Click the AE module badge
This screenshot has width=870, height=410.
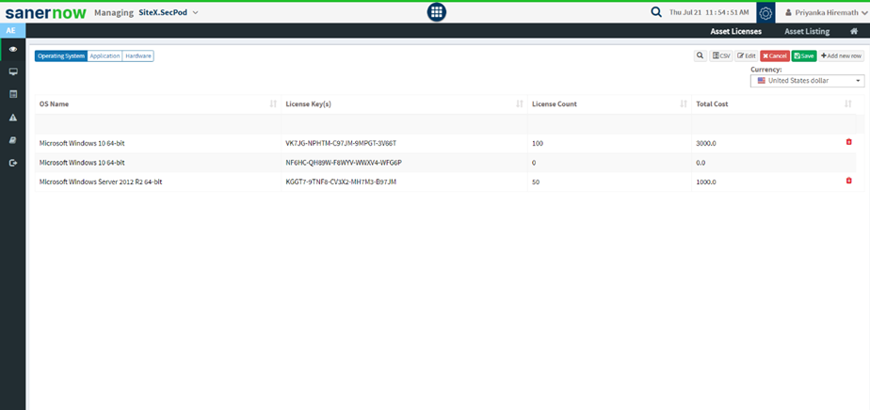tap(11, 30)
